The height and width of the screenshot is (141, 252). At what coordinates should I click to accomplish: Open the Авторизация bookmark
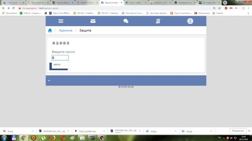pyautogui.click(x=202, y=13)
